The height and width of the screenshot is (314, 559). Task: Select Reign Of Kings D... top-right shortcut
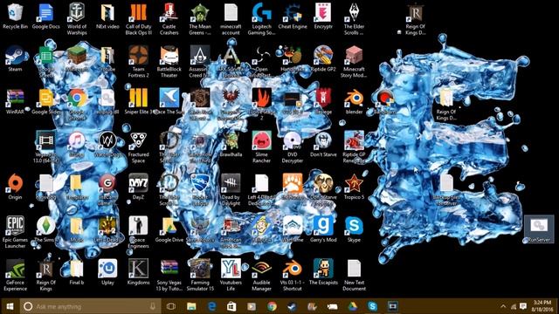point(416,19)
